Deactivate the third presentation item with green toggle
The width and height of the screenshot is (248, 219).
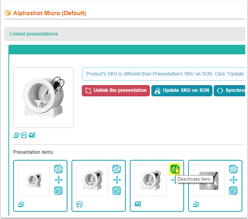point(175,169)
